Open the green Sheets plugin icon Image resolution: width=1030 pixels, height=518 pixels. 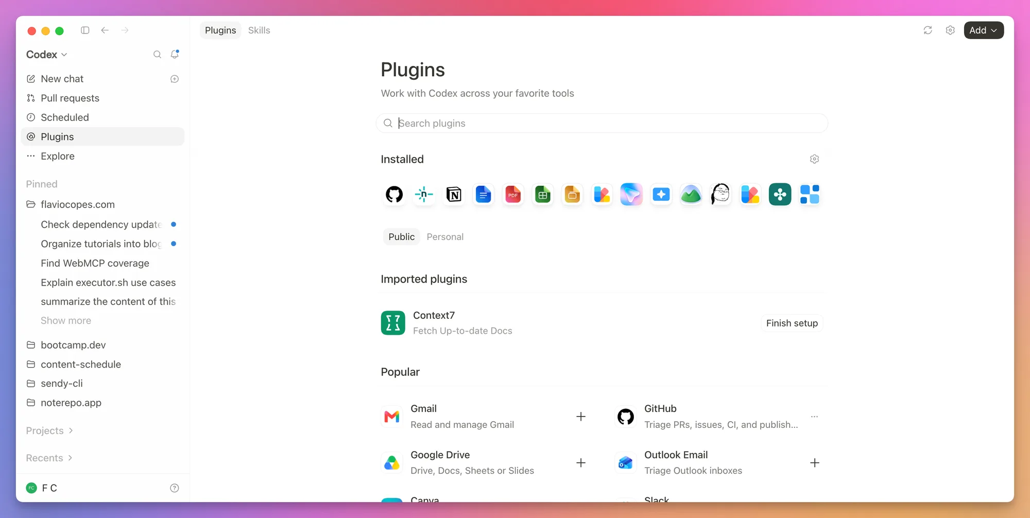(543, 195)
